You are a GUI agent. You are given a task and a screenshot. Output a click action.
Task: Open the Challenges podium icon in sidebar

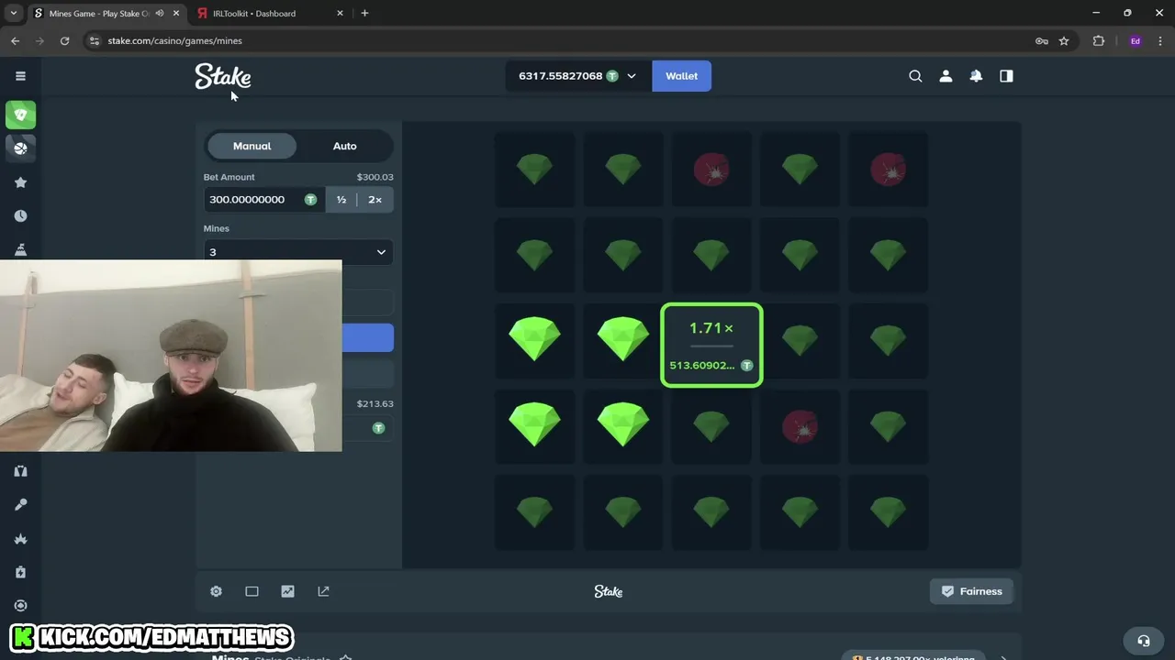pyautogui.click(x=20, y=249)
